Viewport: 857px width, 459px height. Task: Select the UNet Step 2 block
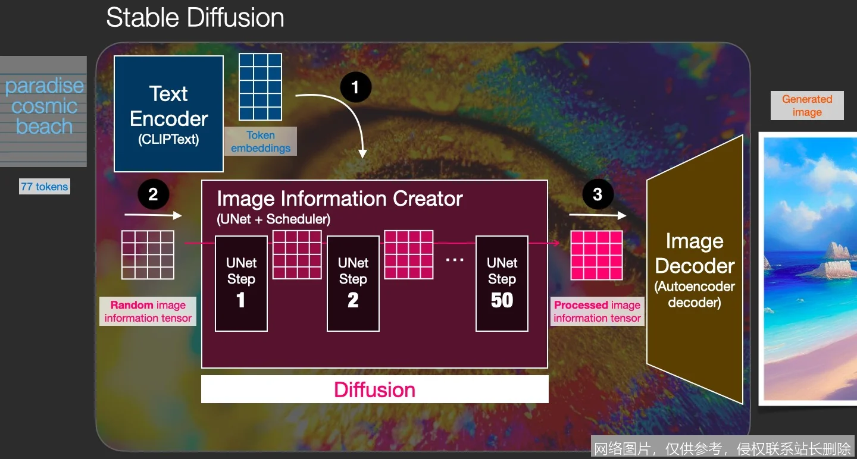coord(353,284)
